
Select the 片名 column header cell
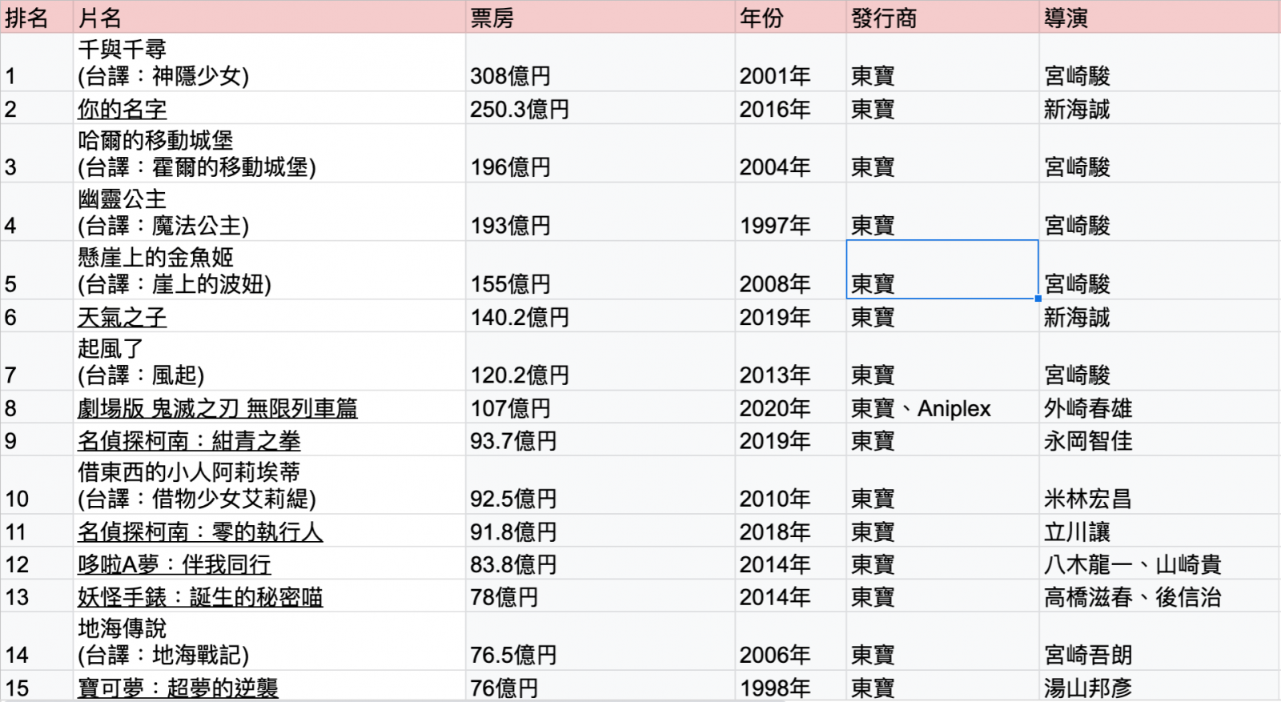[270, 18]
